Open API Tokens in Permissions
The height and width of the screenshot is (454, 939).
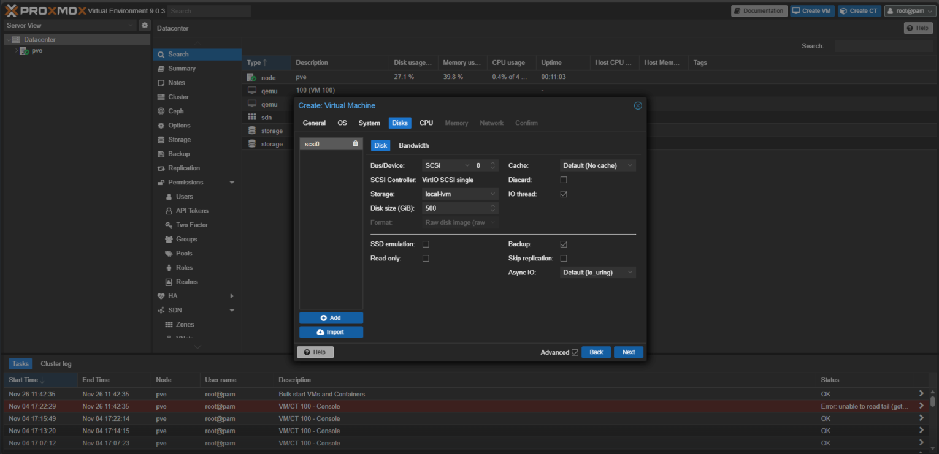coord(192,211)
